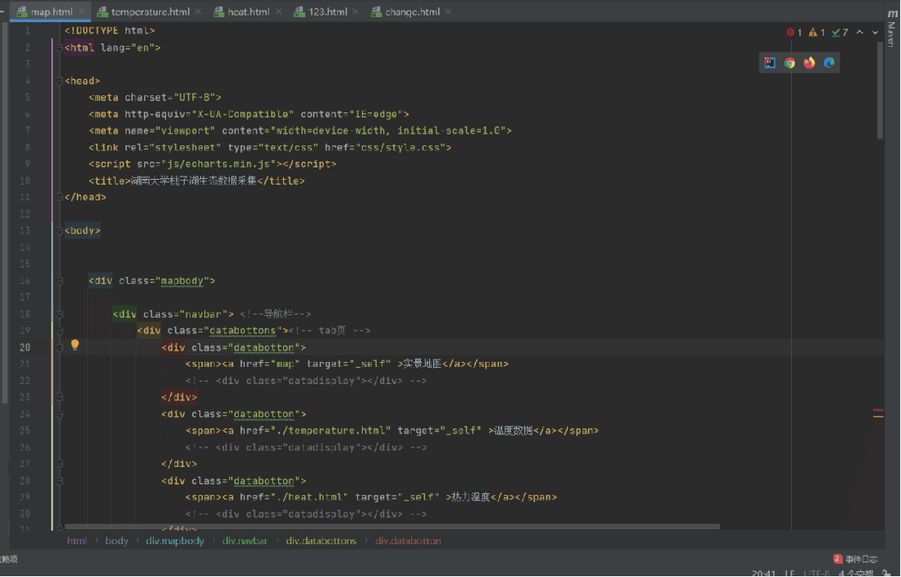Viewport: 901px width, 577px height.
Task: Open the temperature.html editor tab
Action: pos(149,11)
